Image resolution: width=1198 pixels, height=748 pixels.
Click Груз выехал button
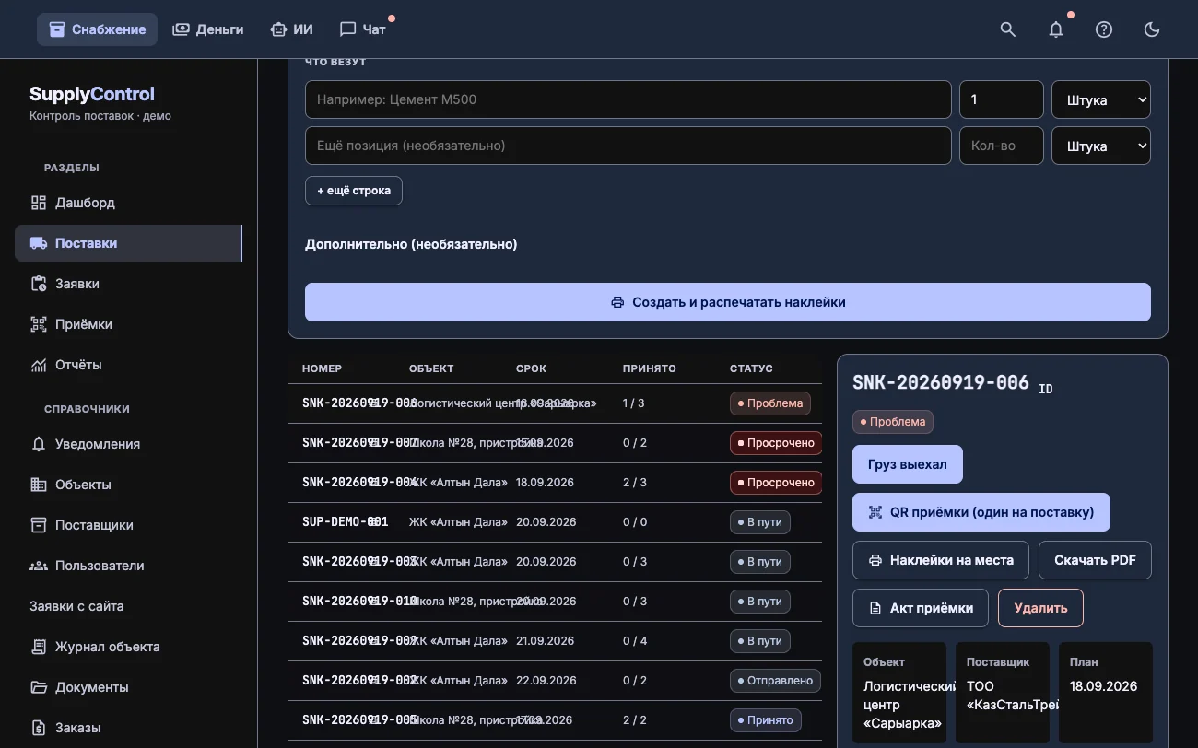click(x=908, y=464)
